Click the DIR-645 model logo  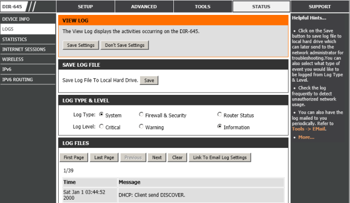pyautogui.click(x=12, y=7)
